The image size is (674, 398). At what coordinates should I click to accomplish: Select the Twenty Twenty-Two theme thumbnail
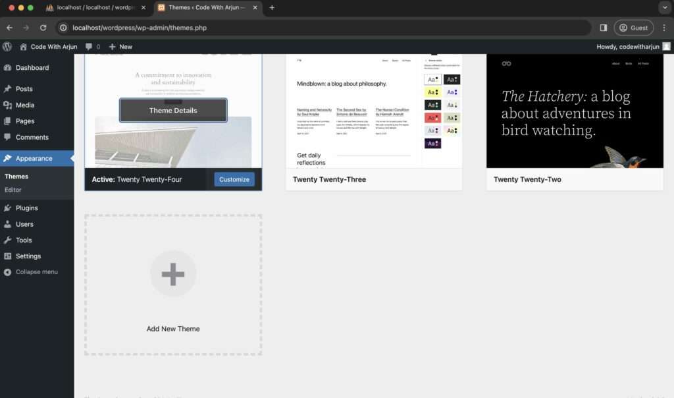coord(575,111)
